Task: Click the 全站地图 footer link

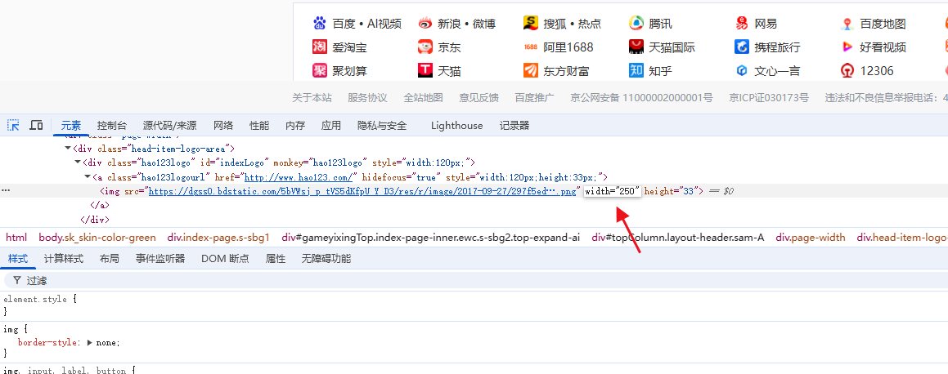Action: click(x=423, y=97)
